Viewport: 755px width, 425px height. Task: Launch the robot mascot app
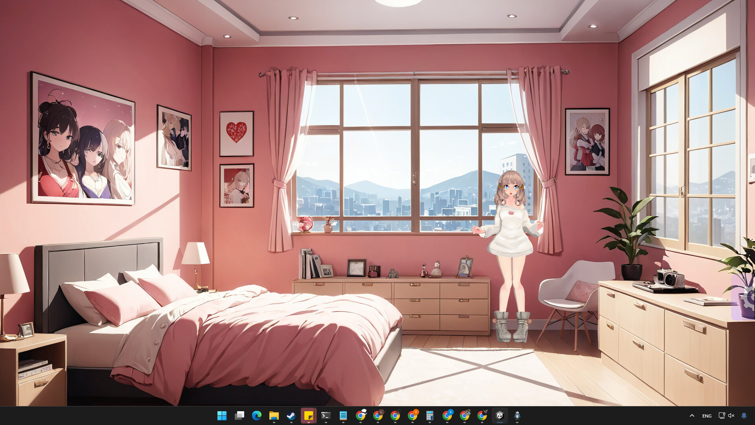(517, 416)
